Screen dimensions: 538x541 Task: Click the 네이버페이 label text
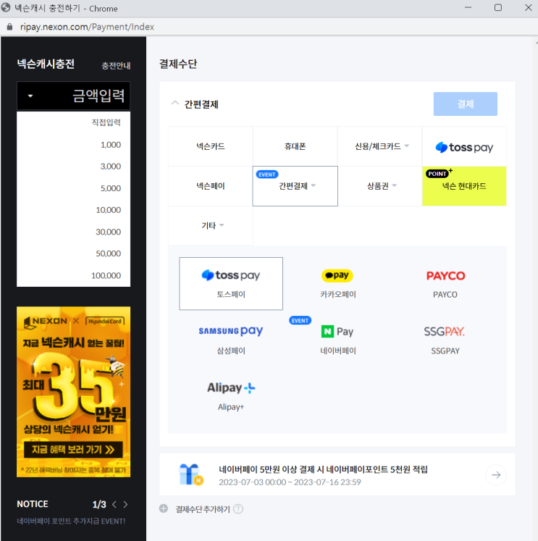point(338,351)
